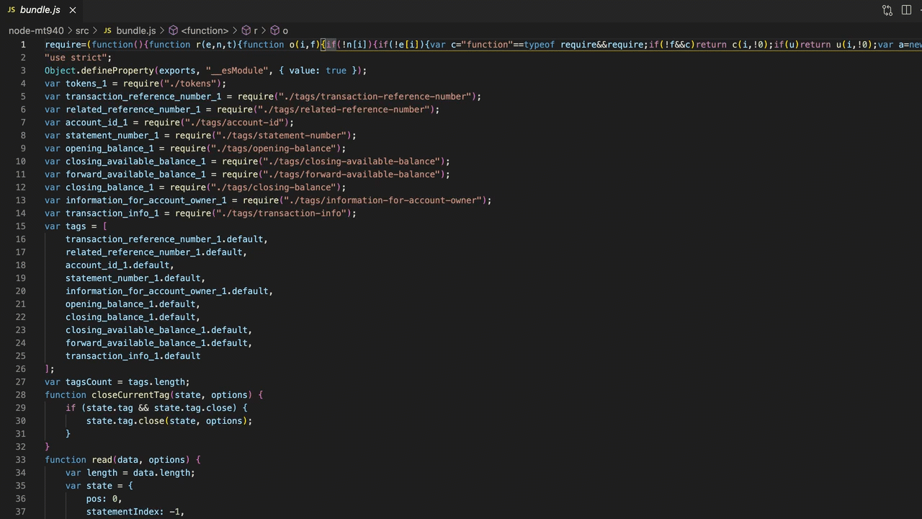922x519 pixels.
Task: Click "var tags" declaration on line 15
Action: pos(66,226)
